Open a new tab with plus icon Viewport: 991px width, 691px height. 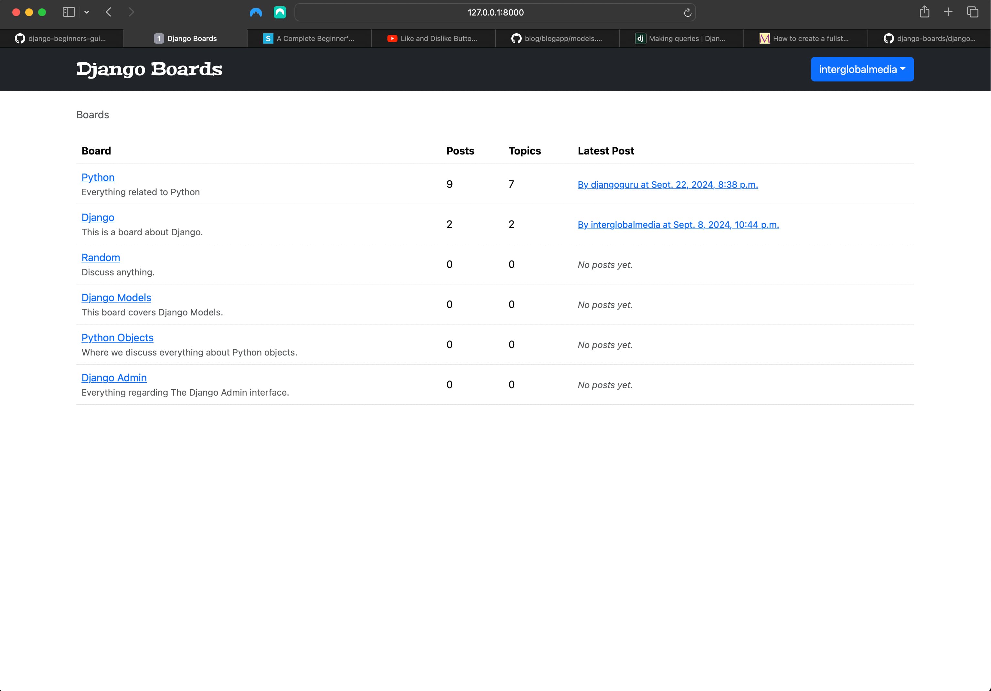(948, 12)
